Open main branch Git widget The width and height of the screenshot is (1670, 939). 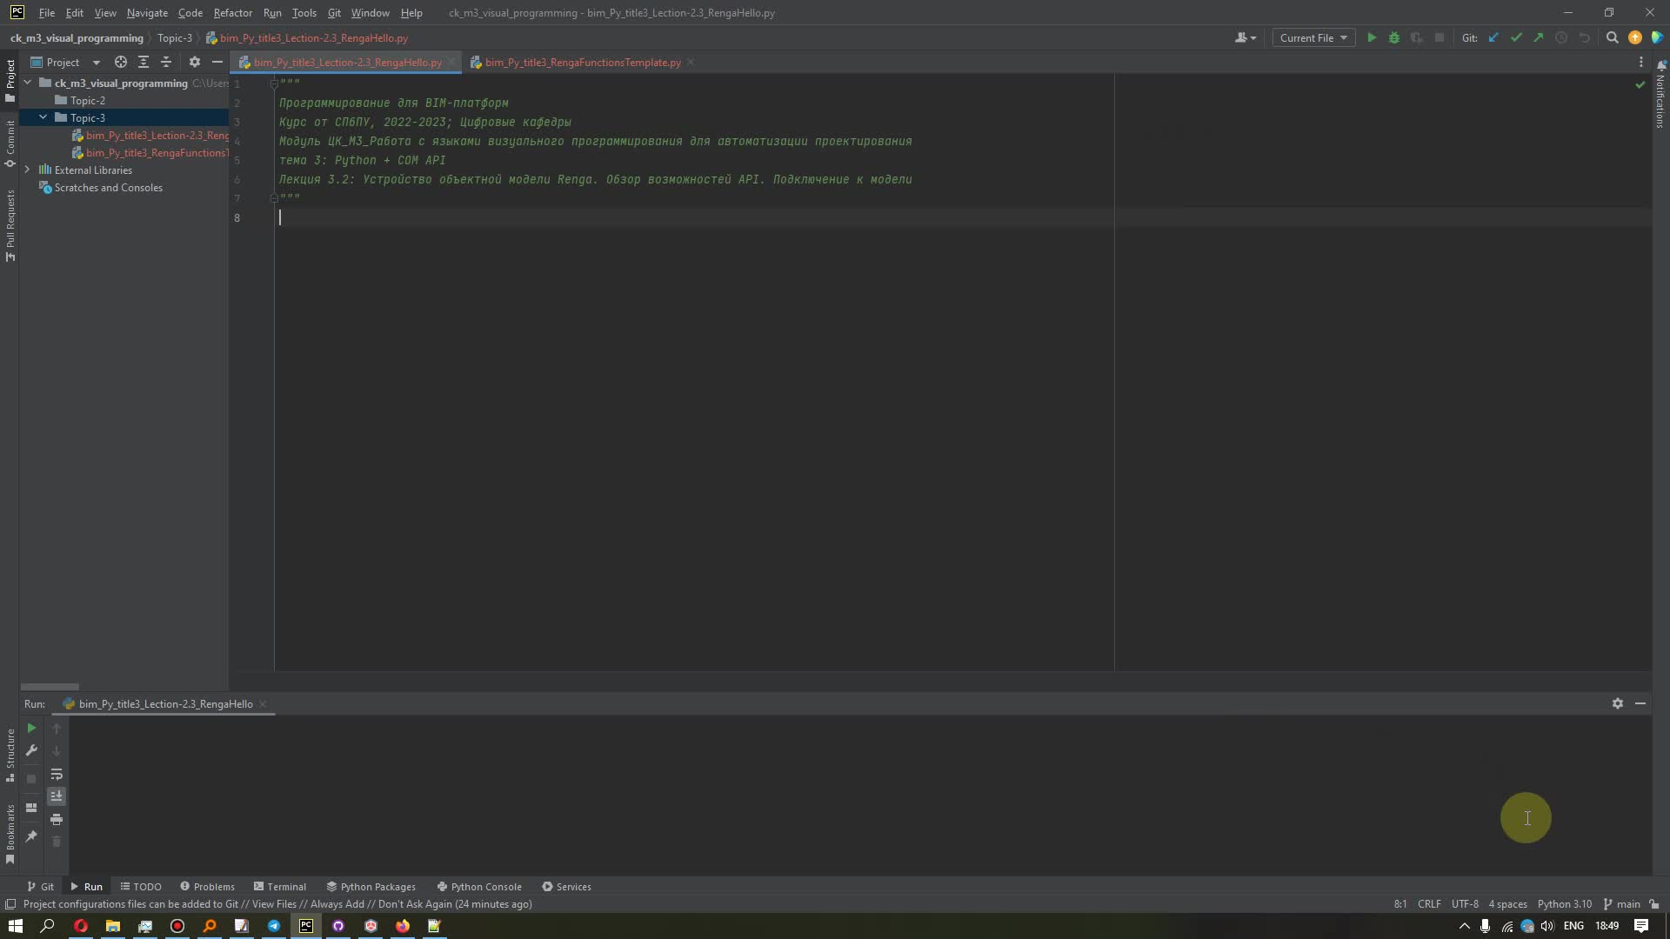coord(1621,904)
